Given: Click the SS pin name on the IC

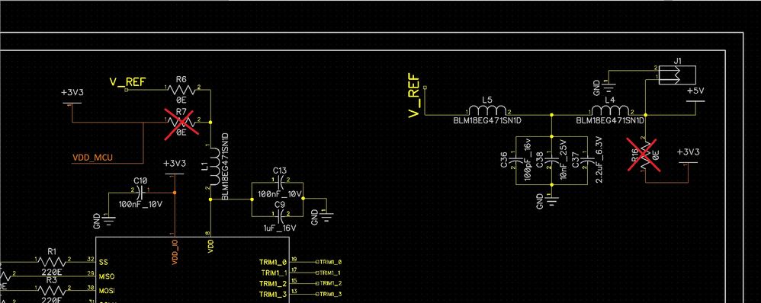Looking at the screenshot, I should 104,263.
